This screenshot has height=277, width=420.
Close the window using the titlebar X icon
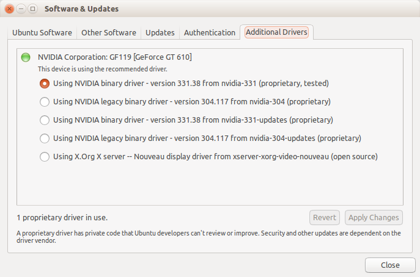tap(10, 9)
